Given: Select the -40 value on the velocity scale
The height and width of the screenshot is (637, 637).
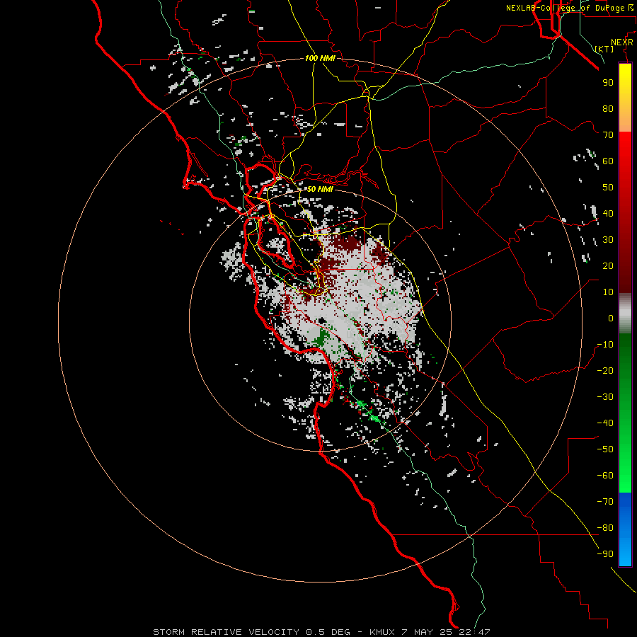Looking at the screenshot, I should coord(605,423).
